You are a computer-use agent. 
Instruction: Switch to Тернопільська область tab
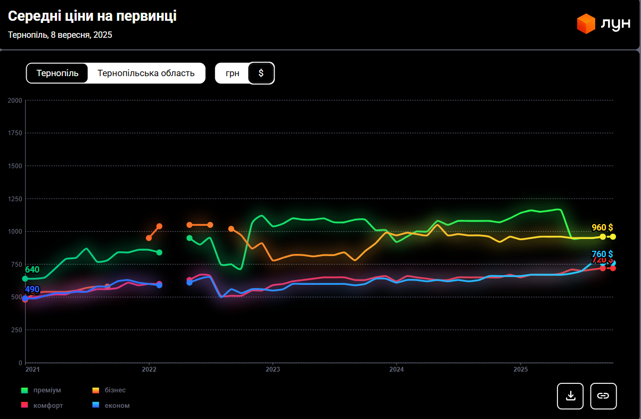click(x=146, y=73)
